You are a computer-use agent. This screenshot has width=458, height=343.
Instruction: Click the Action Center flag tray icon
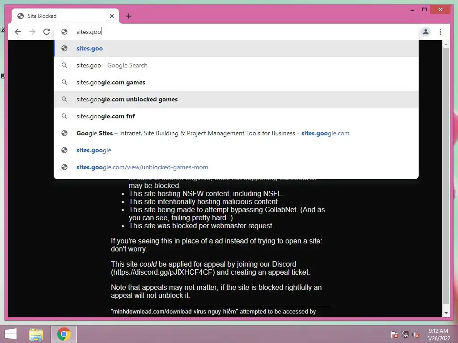click(x=394, y=334)
